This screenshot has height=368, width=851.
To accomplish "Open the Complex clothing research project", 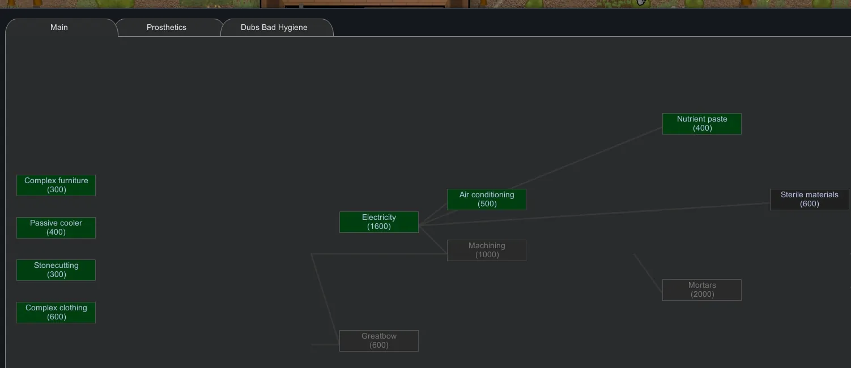I will tap(56, 313).
